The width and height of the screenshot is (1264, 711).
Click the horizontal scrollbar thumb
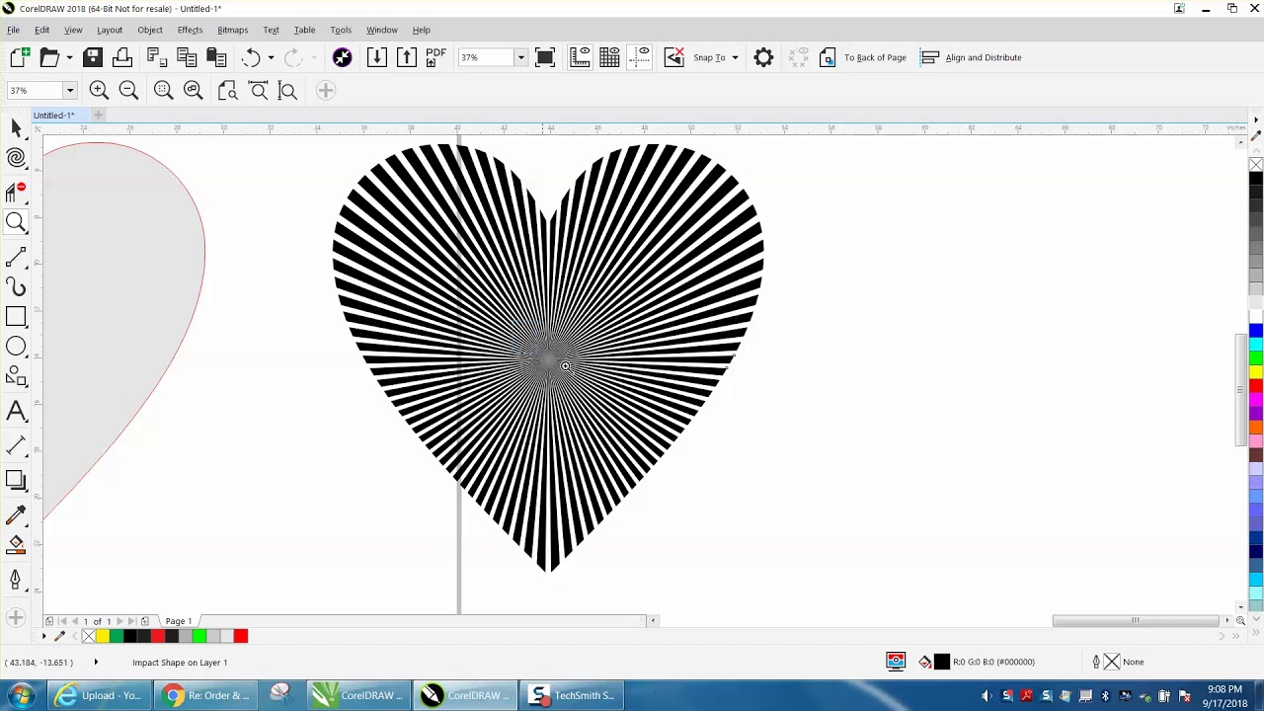[1136, 621]
